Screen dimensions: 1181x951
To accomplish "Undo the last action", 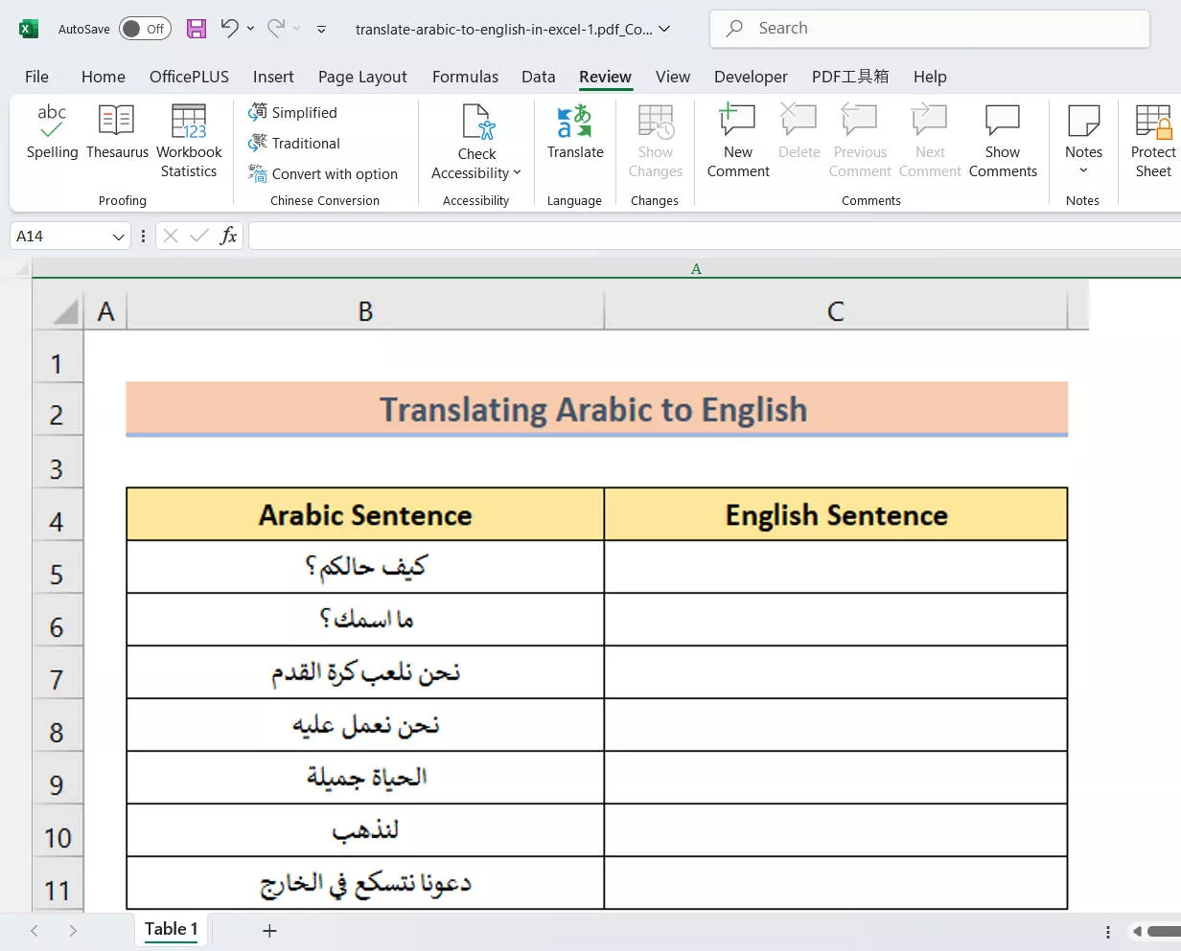I will (228, 29).
